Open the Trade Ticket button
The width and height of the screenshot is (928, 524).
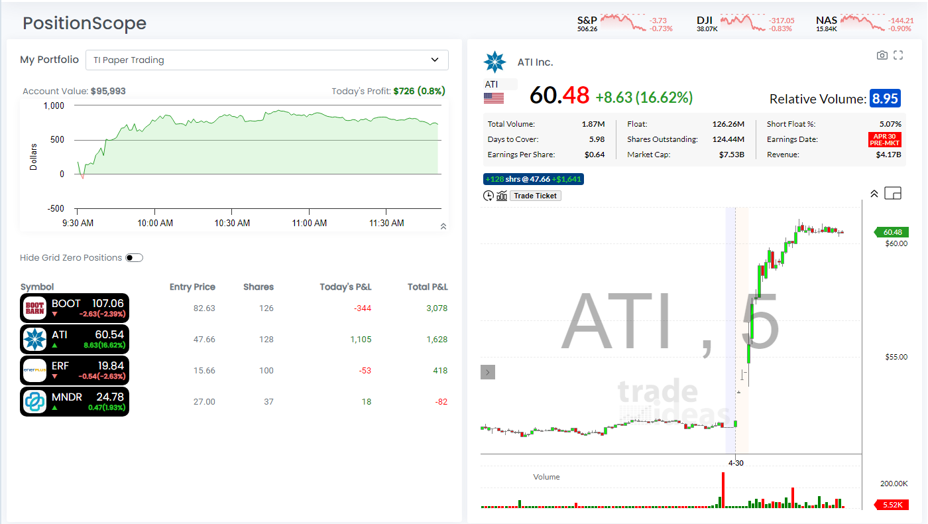pyautogui.click(x=536, y=196)
